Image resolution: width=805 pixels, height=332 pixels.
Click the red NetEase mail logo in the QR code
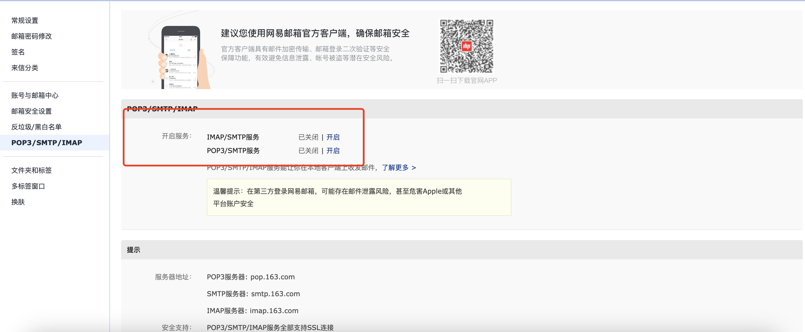click(466, 46)
